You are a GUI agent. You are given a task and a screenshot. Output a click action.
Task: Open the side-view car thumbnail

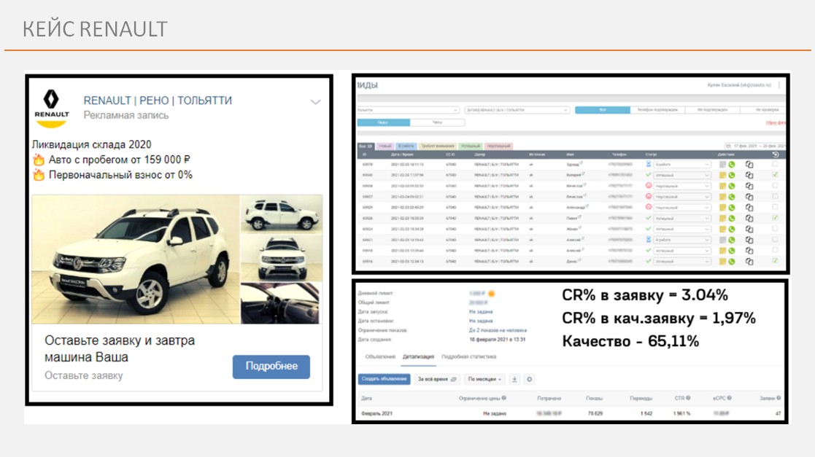pyautogui.click(x=281, y=214)
